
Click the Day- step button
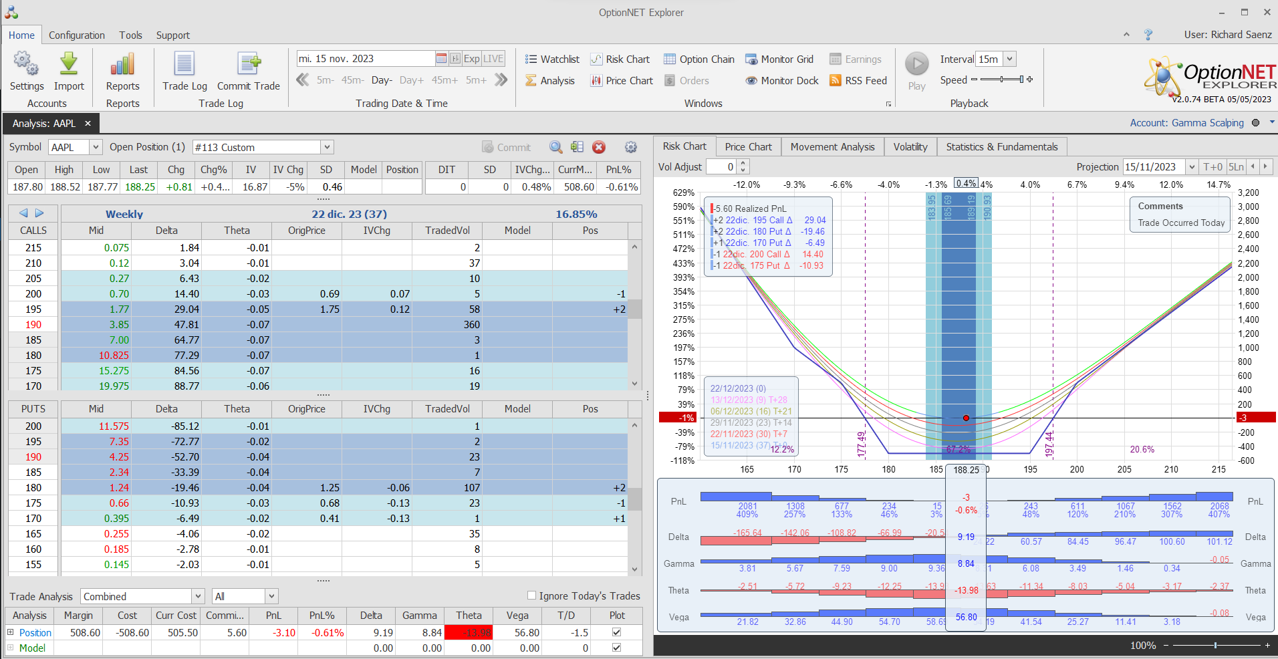point(382,80)
